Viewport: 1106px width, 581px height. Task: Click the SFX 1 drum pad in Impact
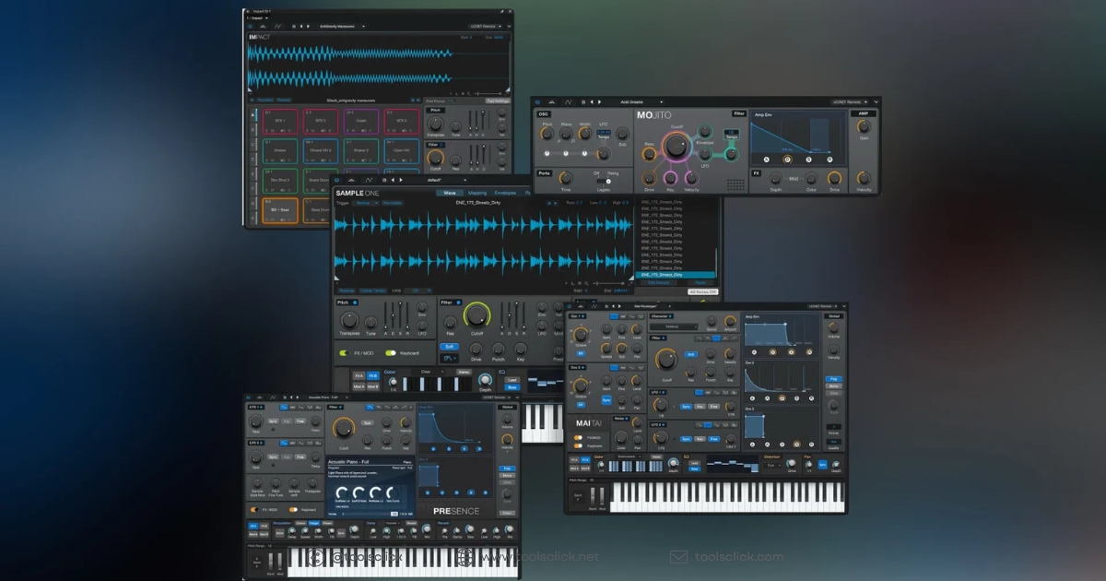coord(280,121)
